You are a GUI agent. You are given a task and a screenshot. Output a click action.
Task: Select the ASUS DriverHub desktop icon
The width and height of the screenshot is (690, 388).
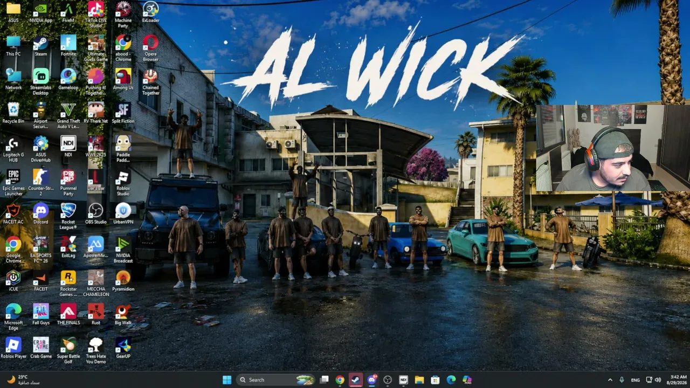pos(41,149)
